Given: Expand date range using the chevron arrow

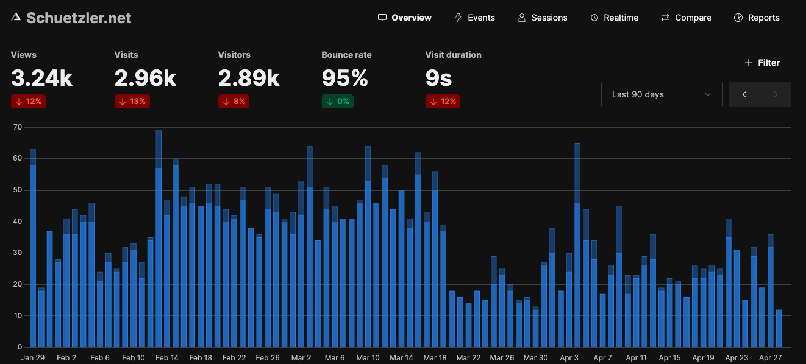Looking at the screenshot, I should (708, 94).
